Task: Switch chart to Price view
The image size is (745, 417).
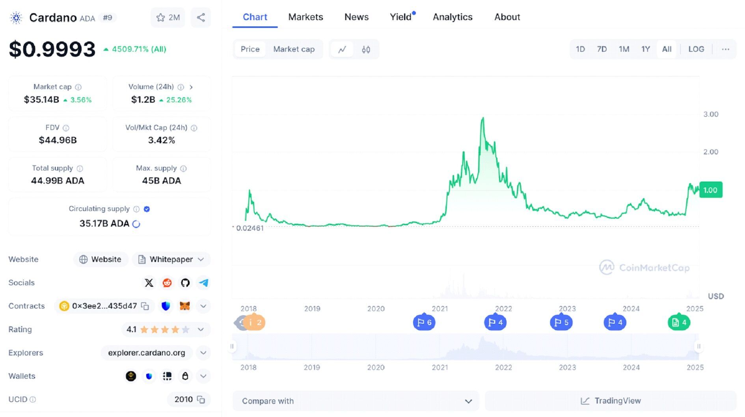Action: [x=250, y=49]
